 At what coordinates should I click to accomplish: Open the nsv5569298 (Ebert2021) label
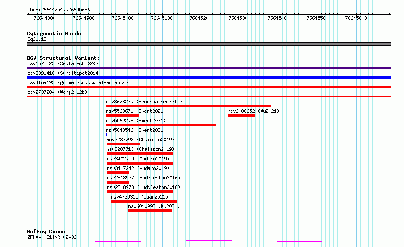point(136,121)
